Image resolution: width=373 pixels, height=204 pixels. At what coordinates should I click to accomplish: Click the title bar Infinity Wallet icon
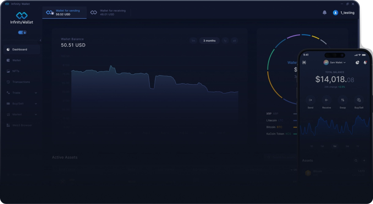point(7,4)
